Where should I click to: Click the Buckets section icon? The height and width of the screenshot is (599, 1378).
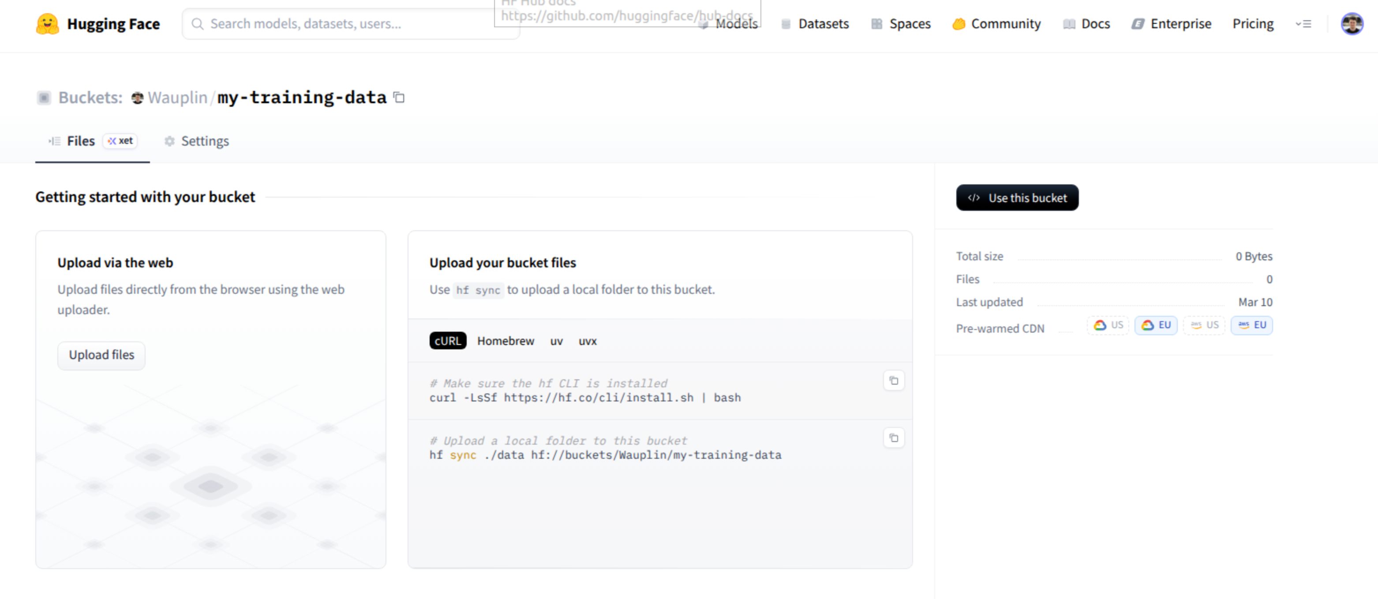point(44,98)
